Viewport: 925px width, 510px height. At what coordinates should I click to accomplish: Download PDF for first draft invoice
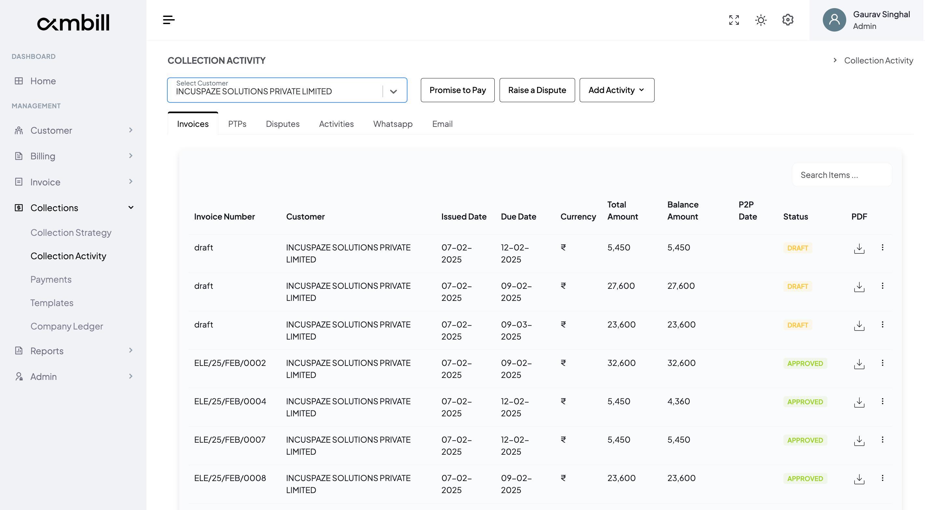(859, 248)
